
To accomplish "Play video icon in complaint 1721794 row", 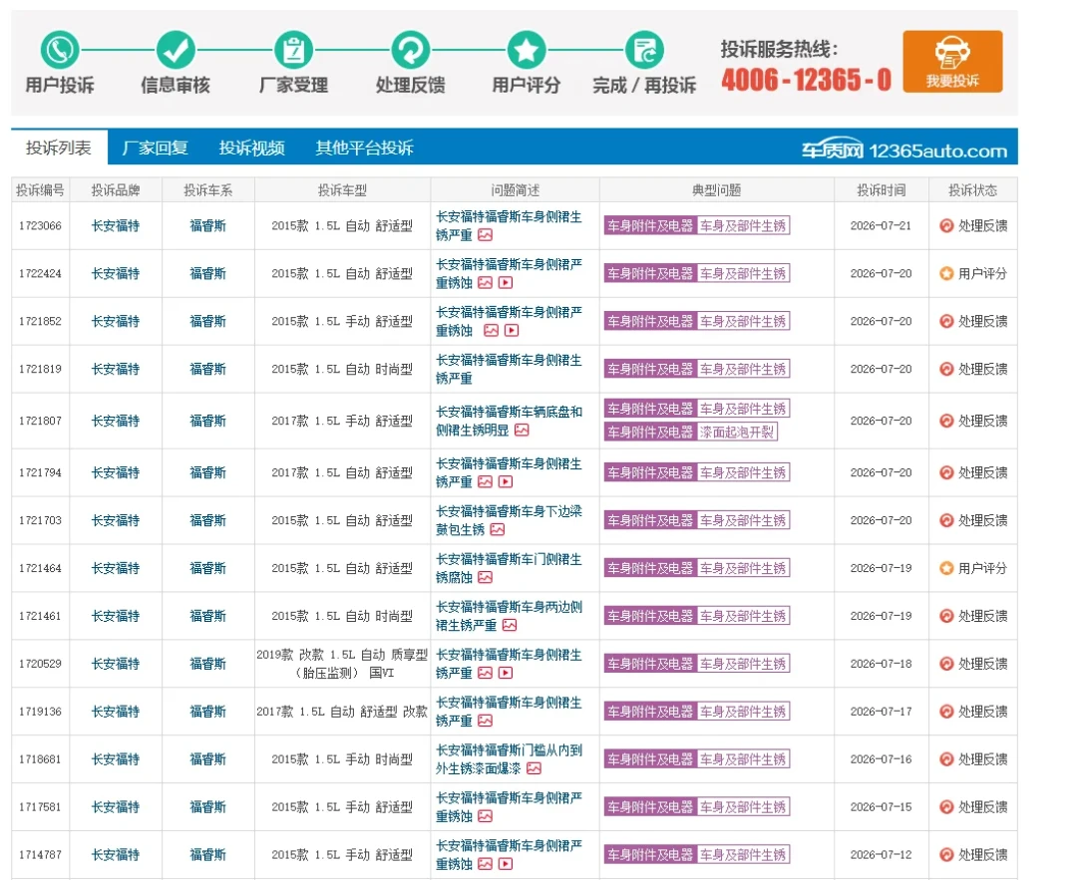I will (x=506, y=482).
